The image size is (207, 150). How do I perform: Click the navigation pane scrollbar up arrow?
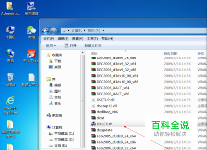(82, 52)
